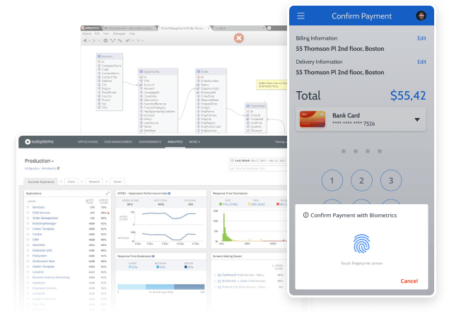449x318 pixels.
Task: Tap keypad digit 2
Action: (x=361, y=180)
